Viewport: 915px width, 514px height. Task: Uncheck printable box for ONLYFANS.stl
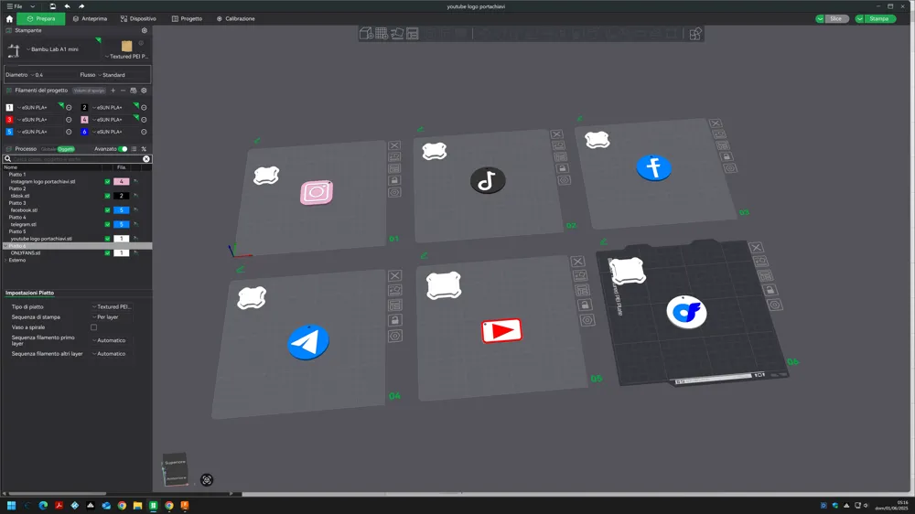(107, 253)
